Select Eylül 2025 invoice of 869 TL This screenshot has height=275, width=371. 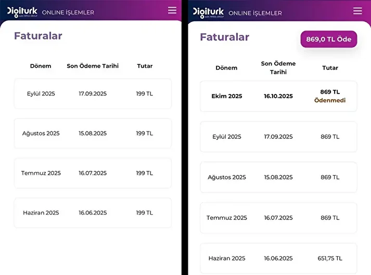click(x=278, y=137)
